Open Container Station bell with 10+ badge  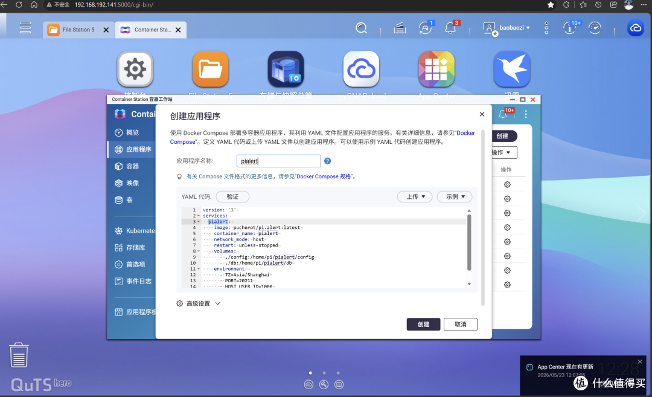tap(504, 113)
